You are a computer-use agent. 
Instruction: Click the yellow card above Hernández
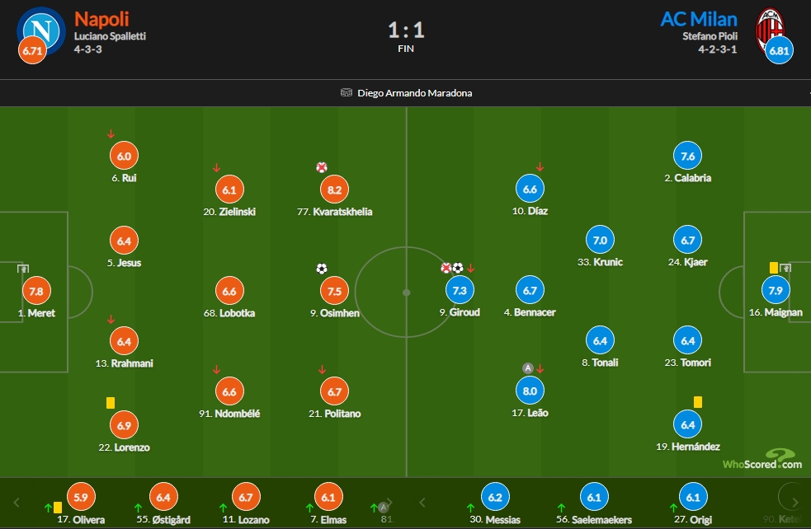coord(698,402)
